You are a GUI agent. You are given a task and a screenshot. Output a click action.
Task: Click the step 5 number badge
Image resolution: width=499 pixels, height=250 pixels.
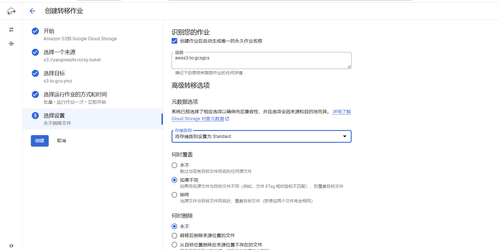(35, 115)
